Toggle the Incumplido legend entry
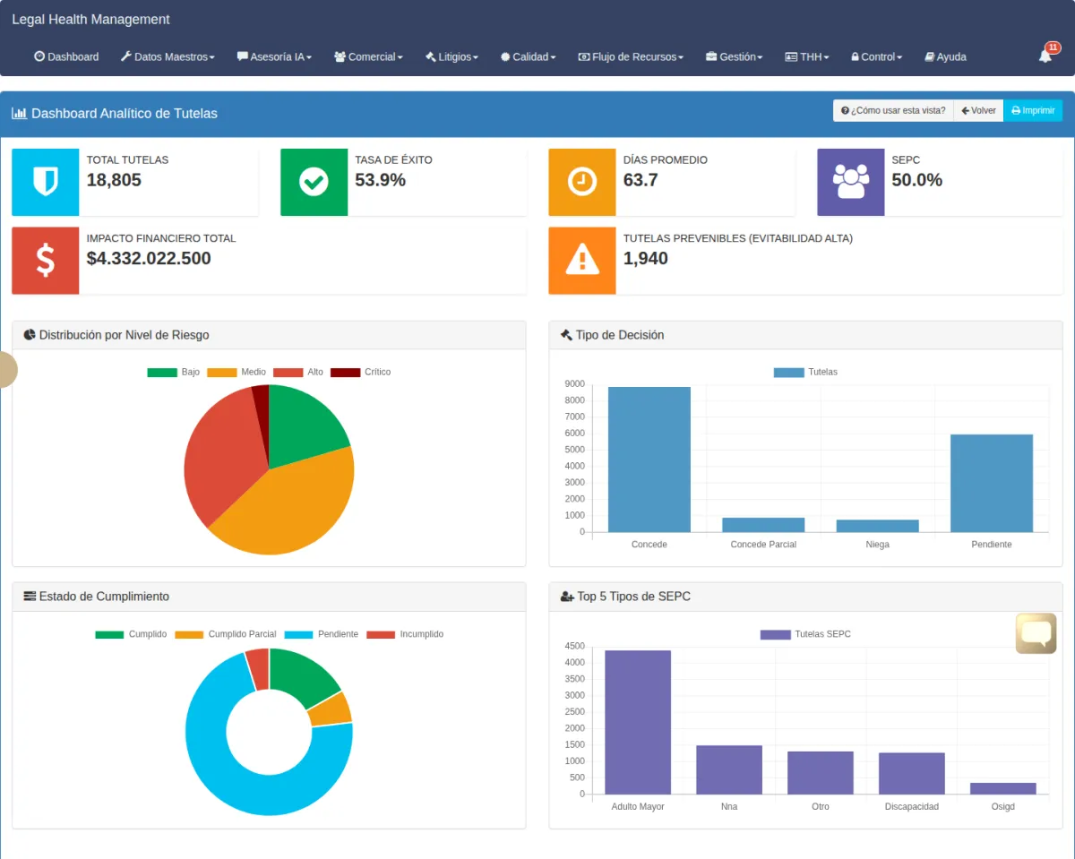The height and width of the screenshot is (859, 1075). [x=405, y=634]
